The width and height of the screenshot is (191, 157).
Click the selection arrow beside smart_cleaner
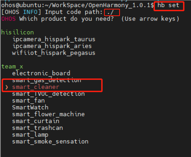(7, 87)
